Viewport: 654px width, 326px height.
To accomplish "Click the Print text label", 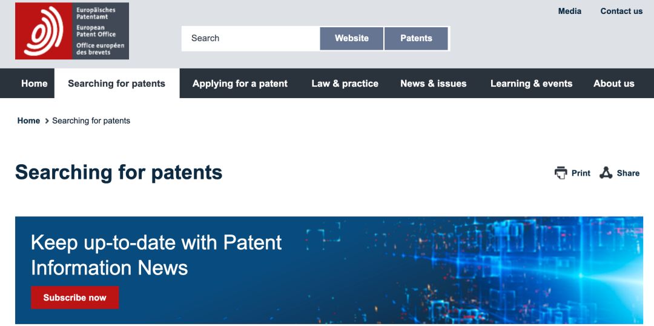I will [581, 173].
